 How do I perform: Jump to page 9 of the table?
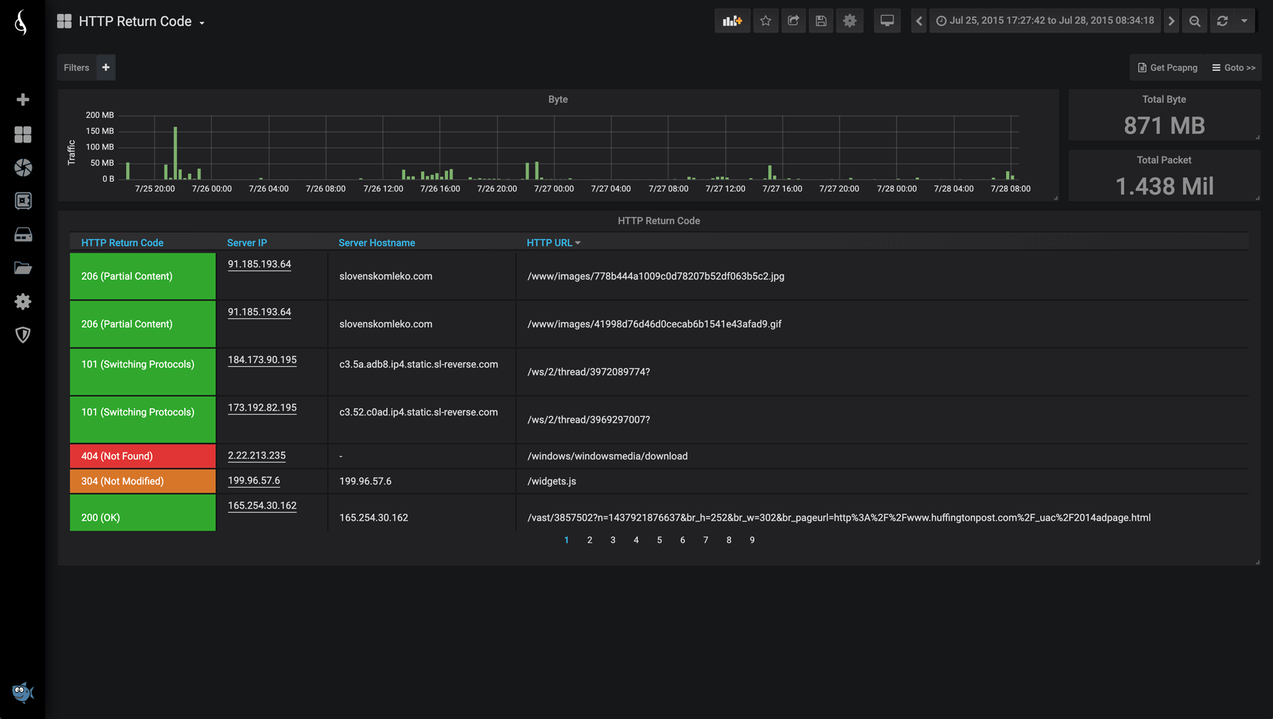coord(752,540)
